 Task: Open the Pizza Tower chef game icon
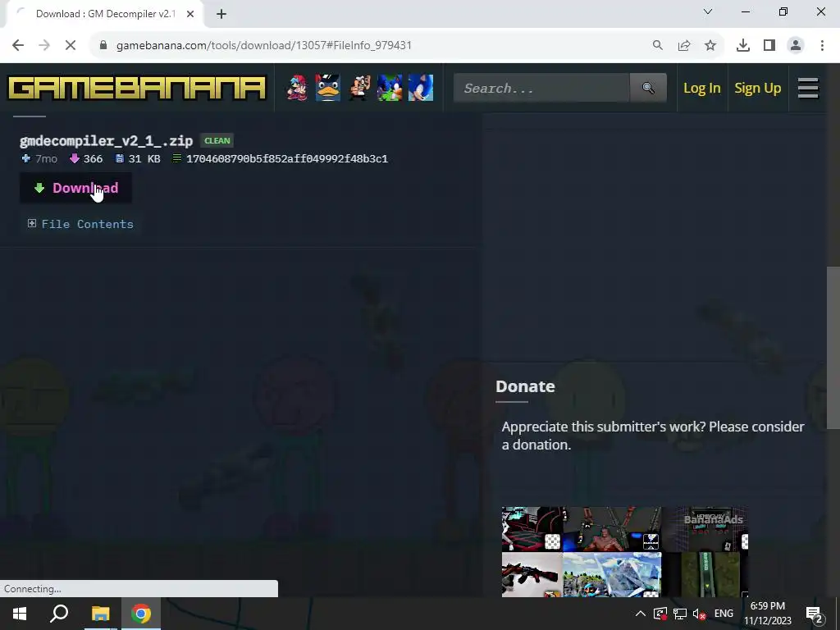point(358,88)
